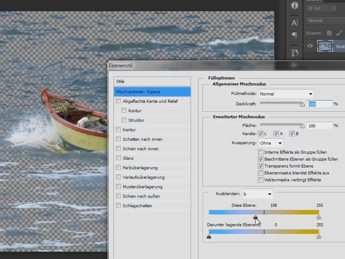Uncheck Transparenz formt Ebene

[261, 166]
